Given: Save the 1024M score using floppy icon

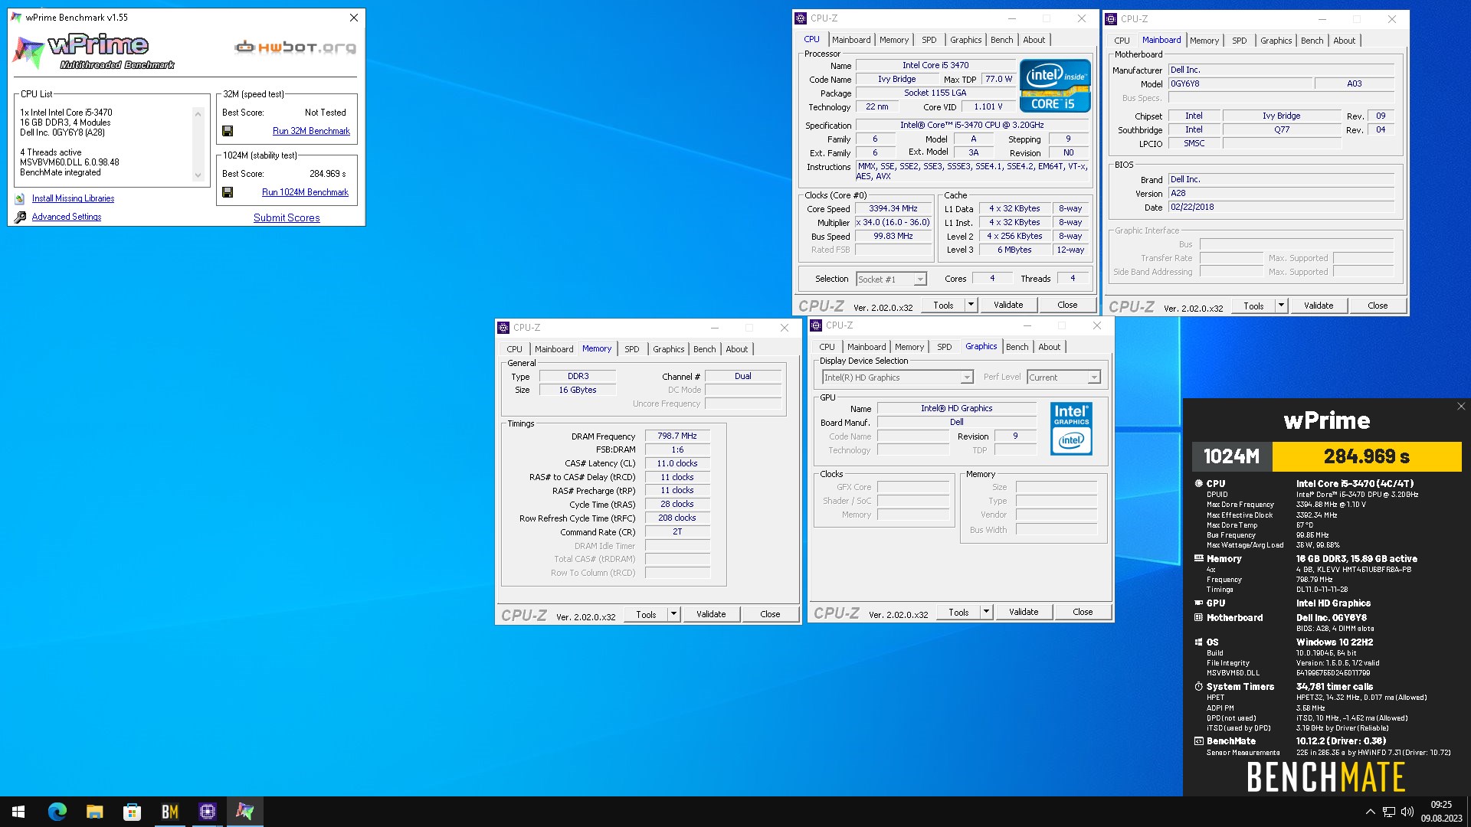Looking at the screenshot, I should (228, 192).
